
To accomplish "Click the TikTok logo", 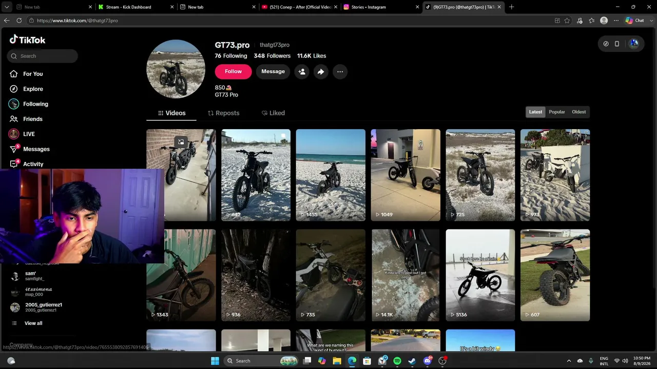I will [x=27, y=39].
